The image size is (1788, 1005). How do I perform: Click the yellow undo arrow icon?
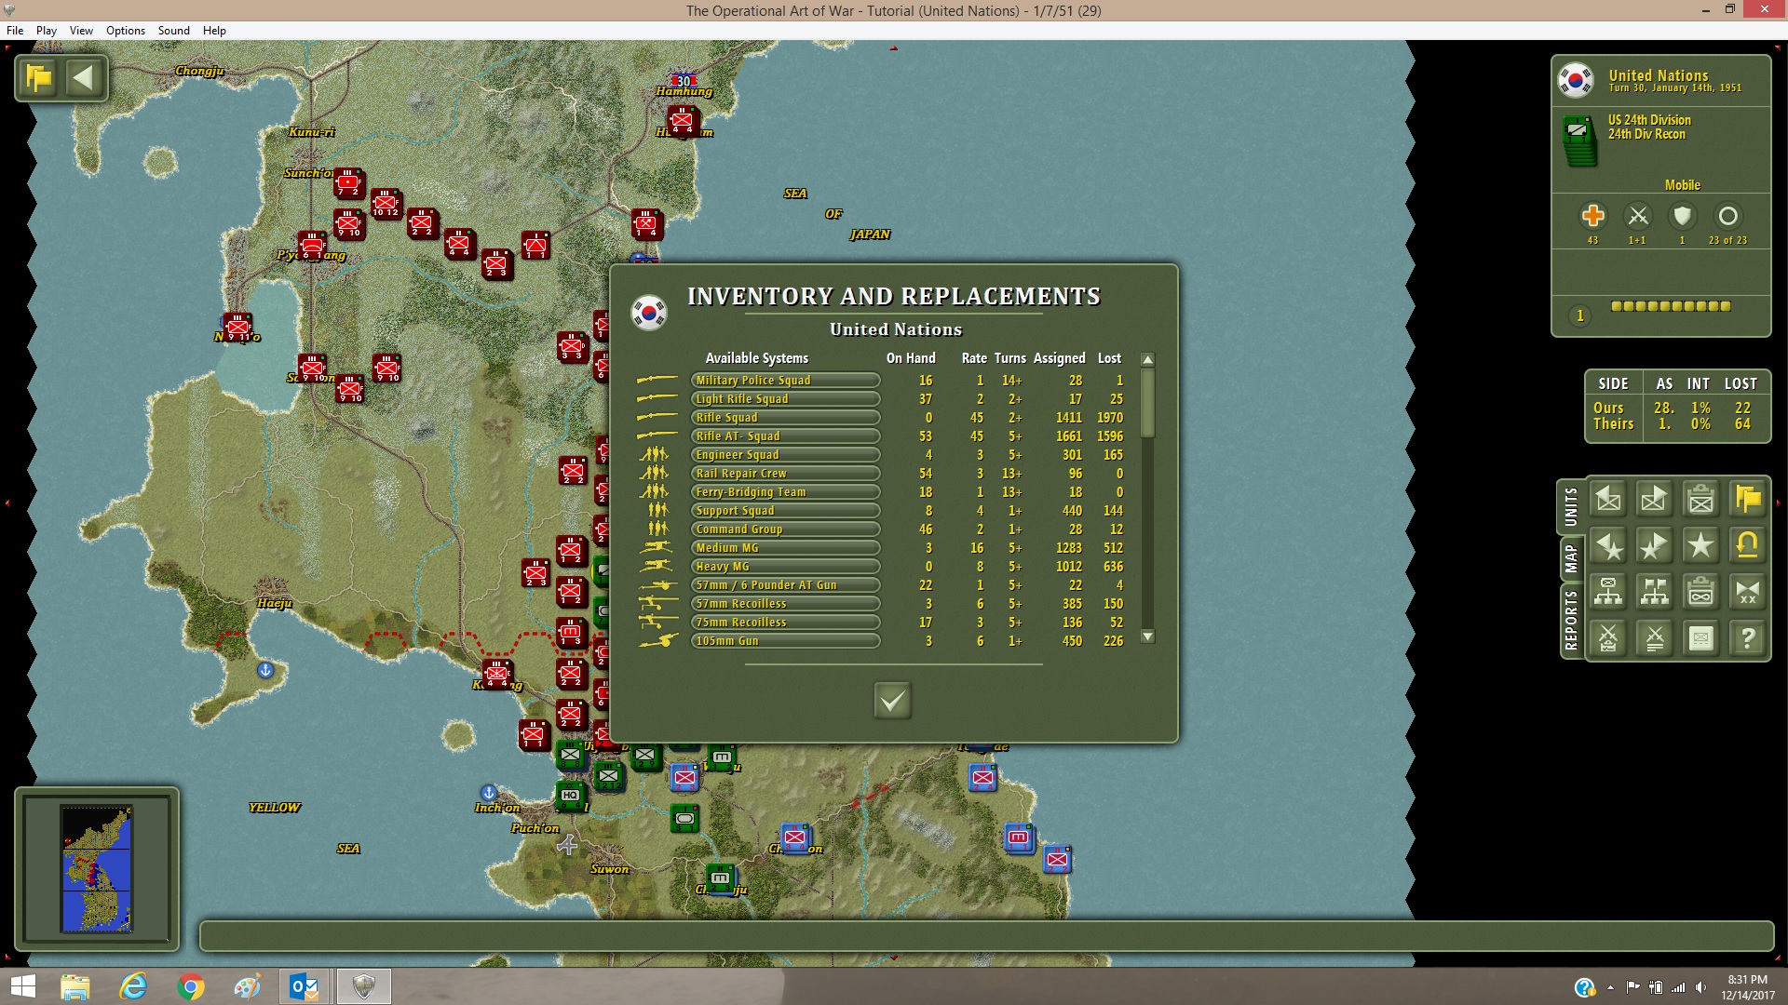pos(1748,546)
